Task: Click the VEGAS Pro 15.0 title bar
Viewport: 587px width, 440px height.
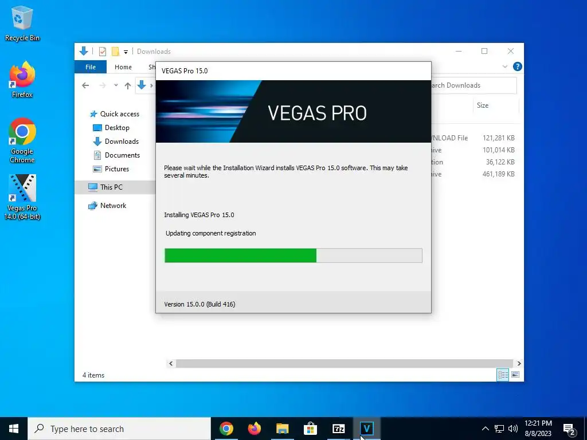Action: tap(293, 71)
